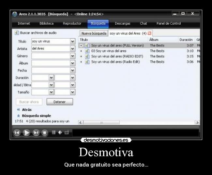Click audio icon of 'Radio Edit' 3:06 result
This screenshot has width=212, height=175.
(87, 62)
